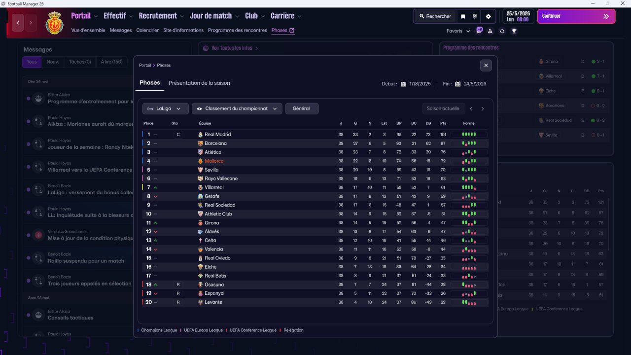Click the Valencia crest in standings
The width and height of the screenshot is (631, 355).
200,249
